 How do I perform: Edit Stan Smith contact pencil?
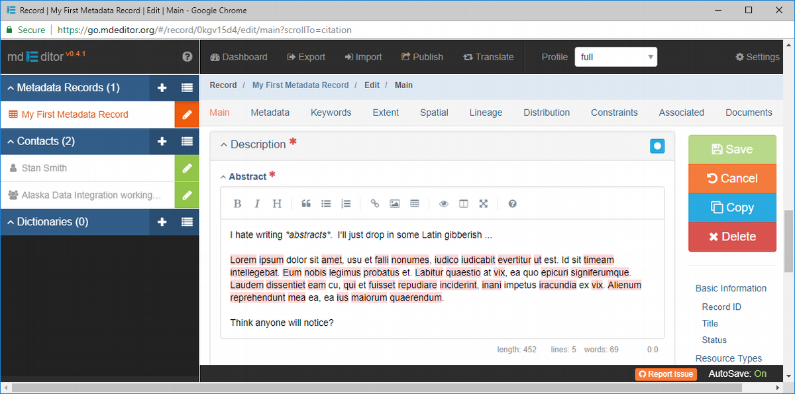coord(187,168)
